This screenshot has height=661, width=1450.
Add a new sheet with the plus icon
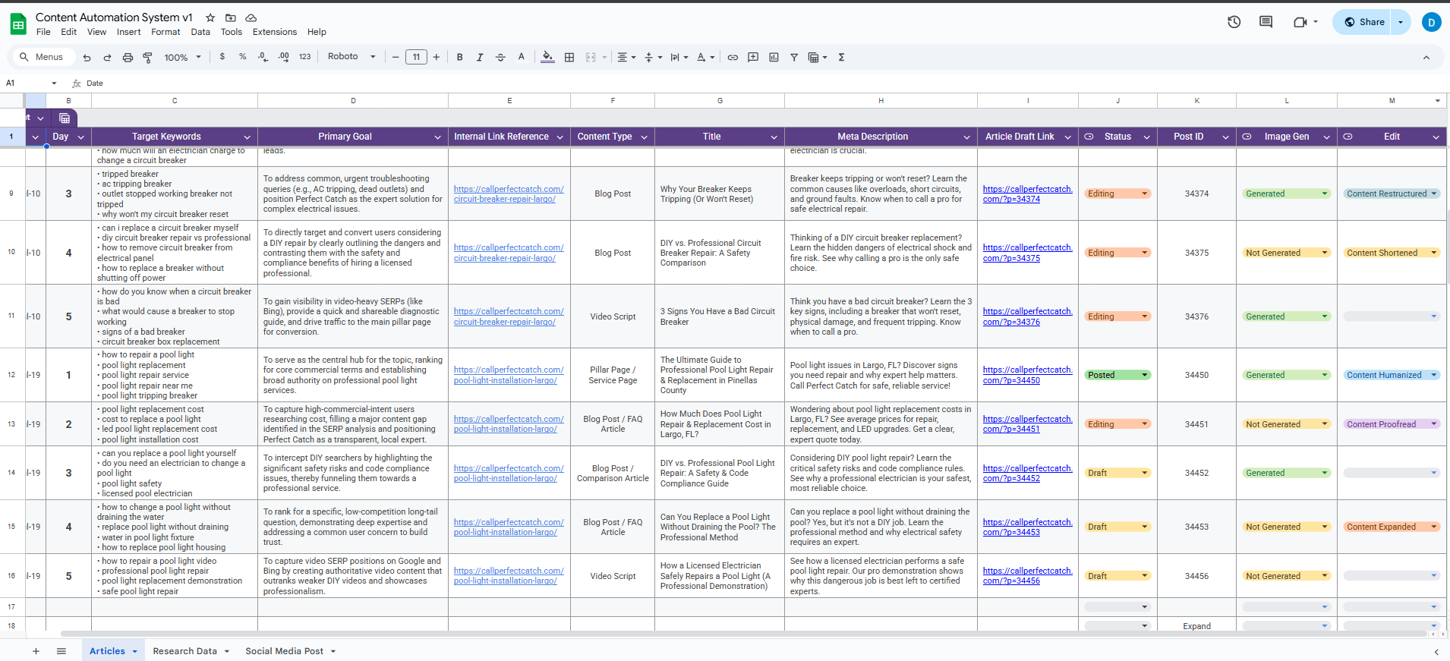pyautogui.click(x=36, y=651)
